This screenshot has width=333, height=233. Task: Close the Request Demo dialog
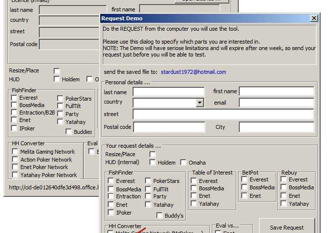(314, 18)
